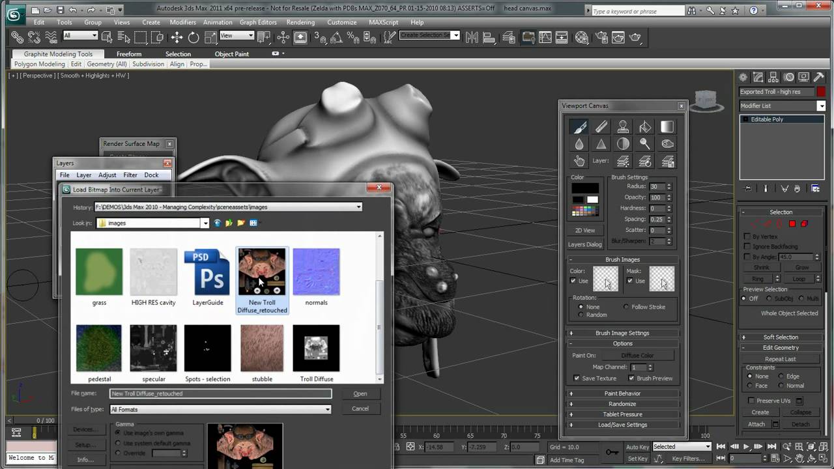
Task: Open the Rendering menu
Action: pyautogui.click(x=300, y=22)
